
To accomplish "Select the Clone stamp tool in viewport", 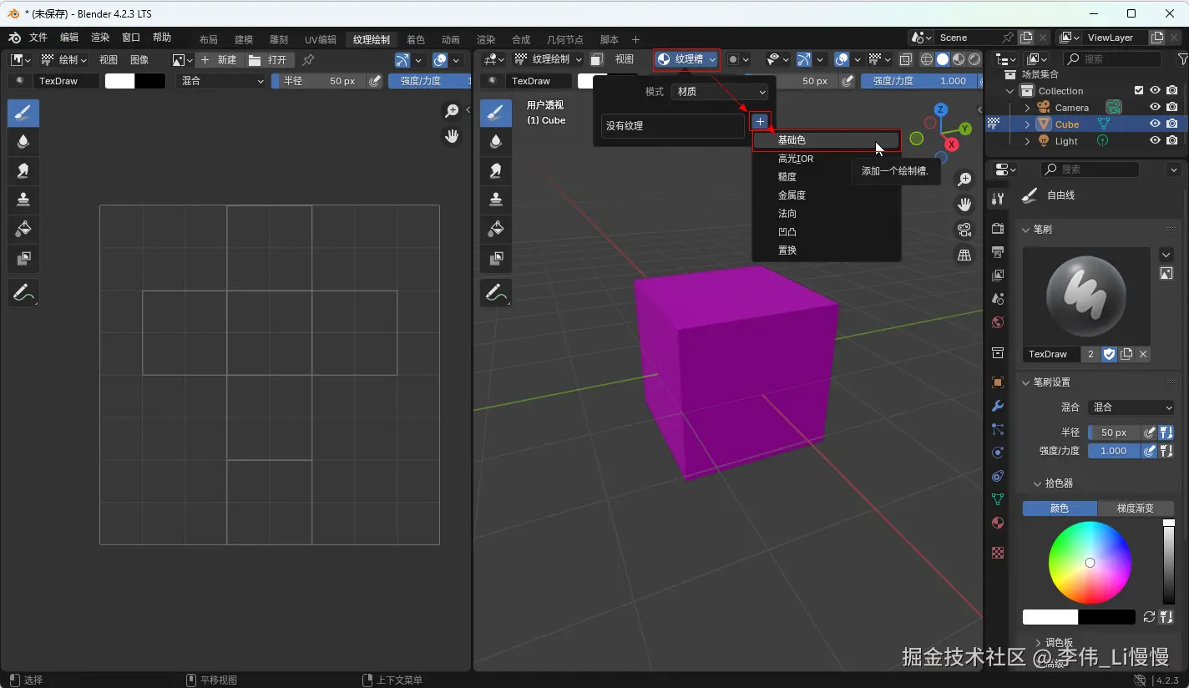I will 496,200.
